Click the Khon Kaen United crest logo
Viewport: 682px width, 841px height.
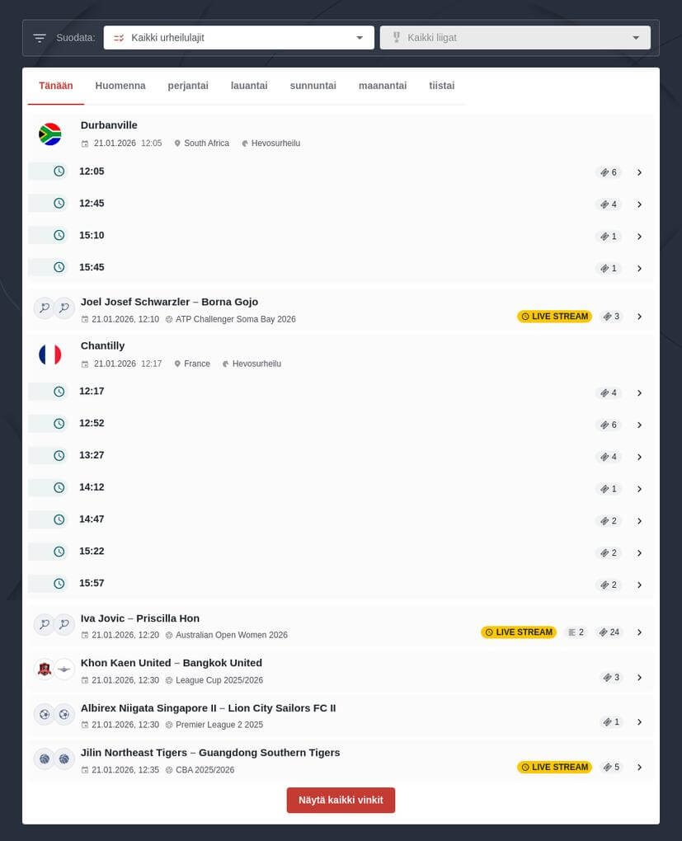(x=44, y=669)
